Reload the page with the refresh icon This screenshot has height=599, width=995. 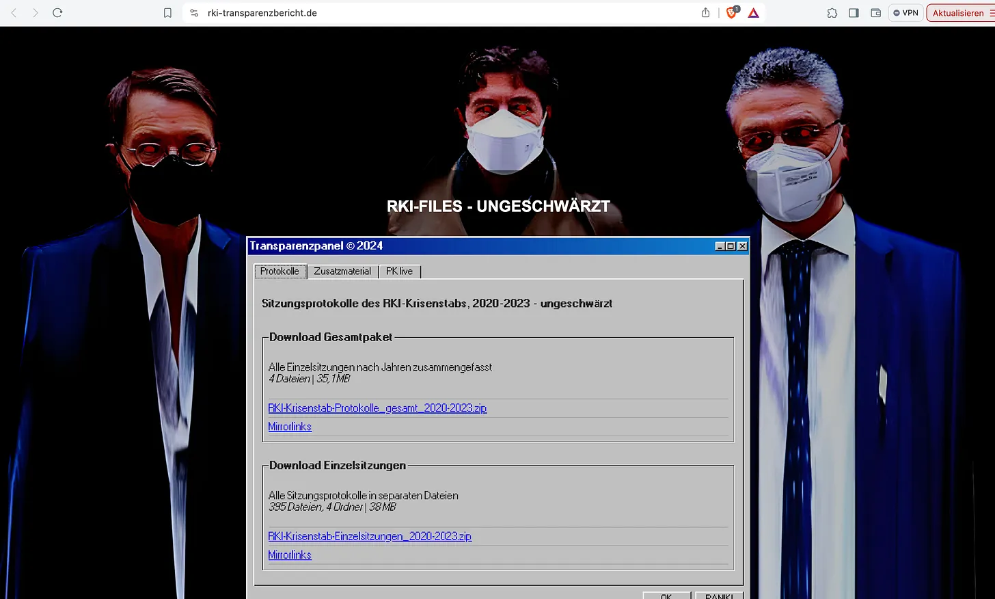click(57, 13)
